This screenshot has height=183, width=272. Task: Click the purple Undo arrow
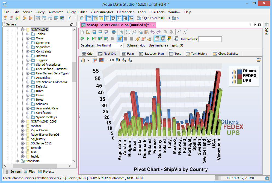[152, 32]
